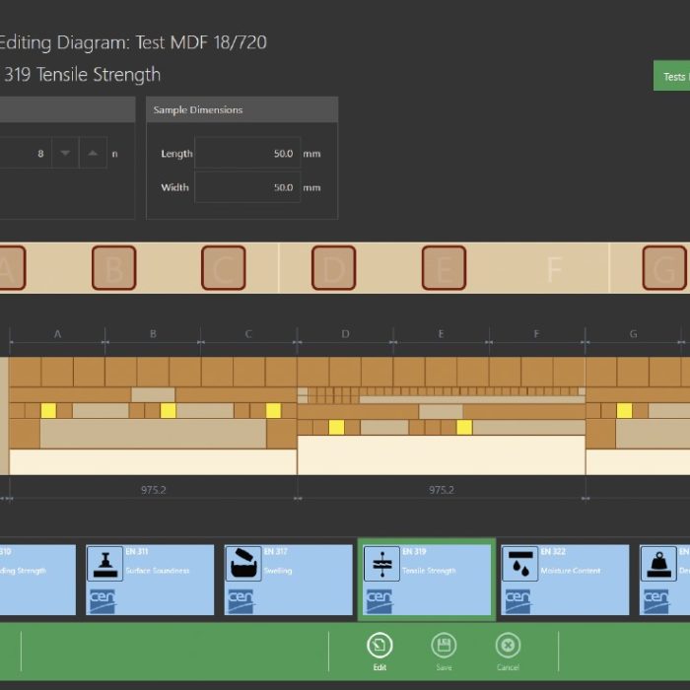This screenshot has width=690, height=690.
Task: Click the first yellow sample in section A
Action: click(x=48, y=410)
